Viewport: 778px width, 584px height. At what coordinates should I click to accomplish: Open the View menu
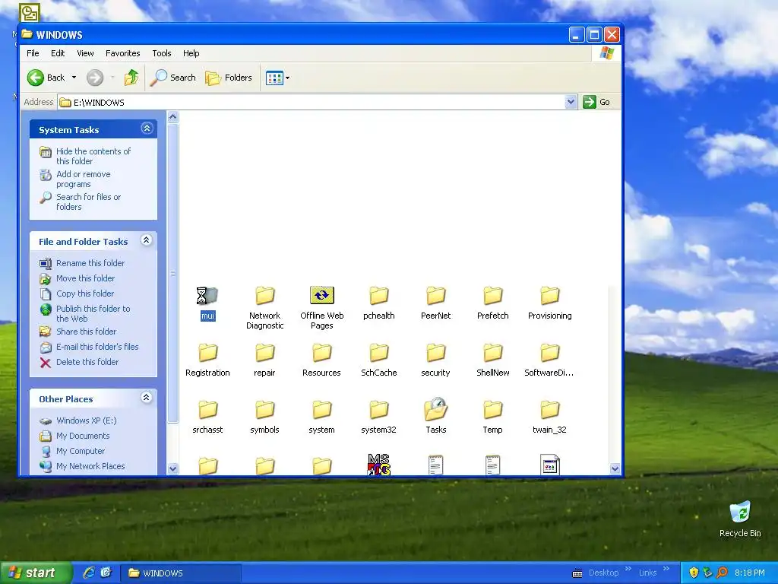[85, 53]
